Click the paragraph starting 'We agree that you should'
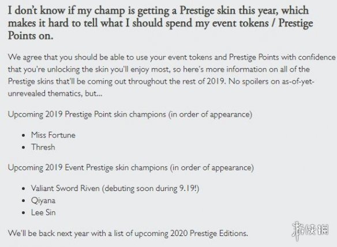This screenshot has width=337, height=247. click(x=171, y=75)
